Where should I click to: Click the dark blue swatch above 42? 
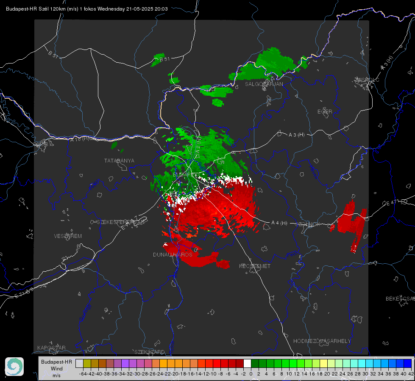pyautogui.click(x=408, y=363)
